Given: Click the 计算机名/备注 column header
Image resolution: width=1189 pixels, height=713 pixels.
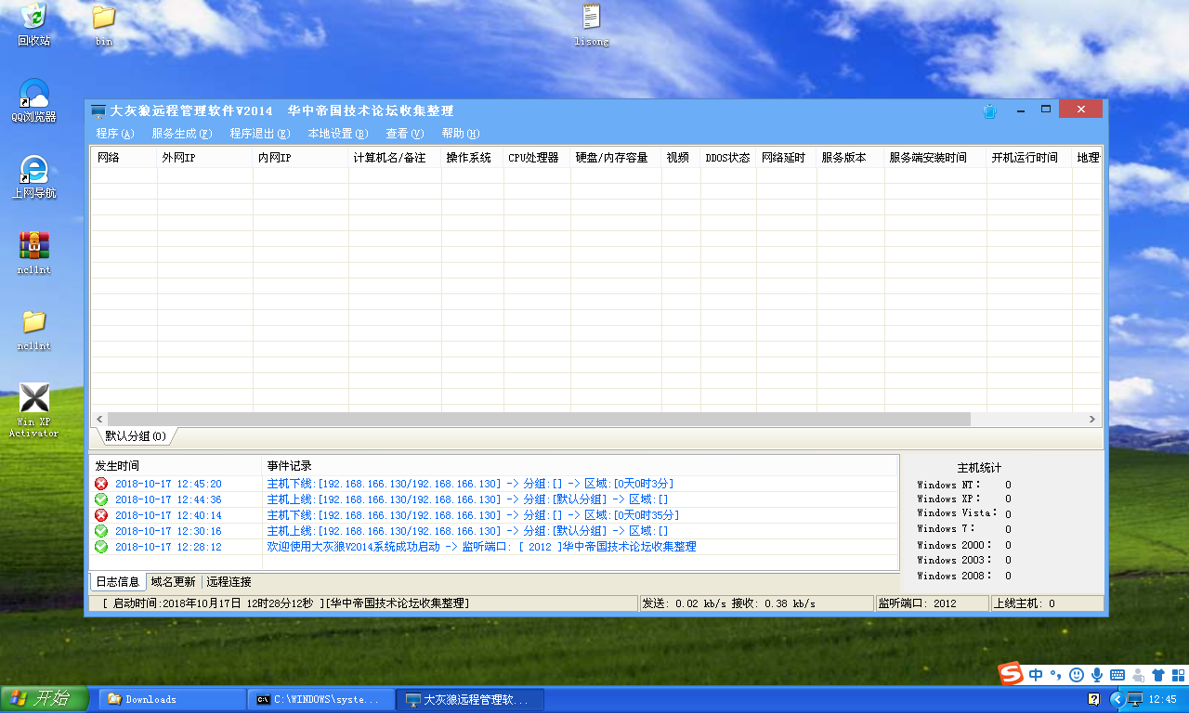Looking at the screenshot, I should click(x=395, y=158).
